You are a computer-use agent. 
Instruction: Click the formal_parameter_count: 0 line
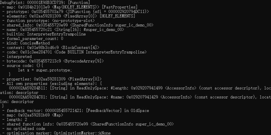33,39
